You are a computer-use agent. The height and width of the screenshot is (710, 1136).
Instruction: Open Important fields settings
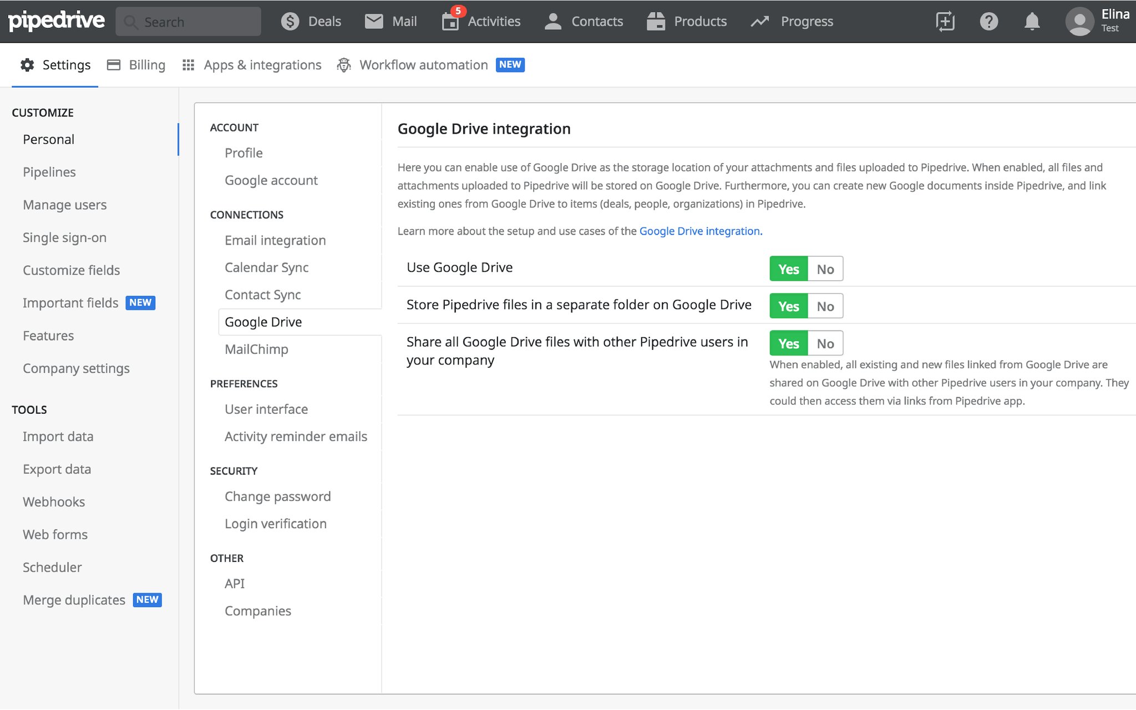point(70,302)
